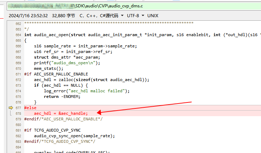261x153 pixels.
Task: Click the 32,880 字节 file size text
Action: tap(63, 16)
